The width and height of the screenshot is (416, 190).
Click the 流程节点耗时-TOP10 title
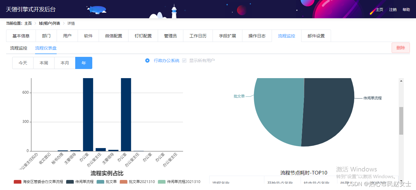coord(304,173)
